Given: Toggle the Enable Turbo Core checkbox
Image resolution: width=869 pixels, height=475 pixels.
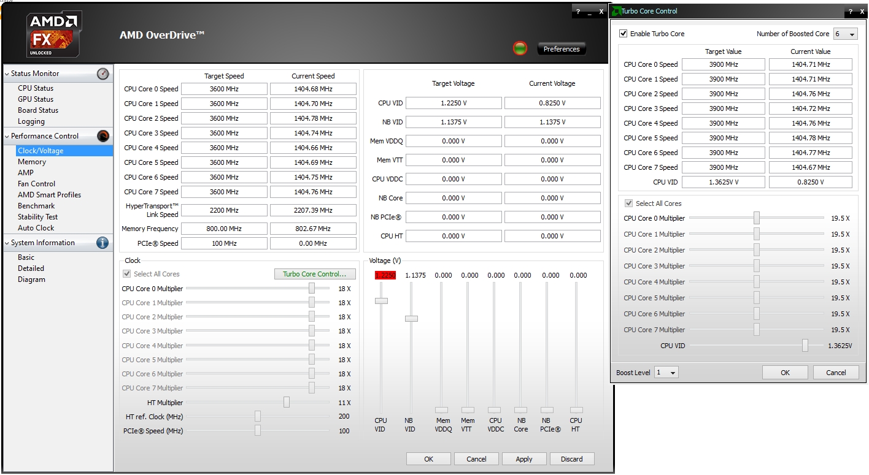Looking at the screenshot, I should [x=624, y=34].
